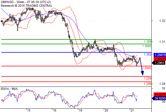Click the RSI14 - 9MA indicator label
The height and width of the screenshot is (112, 166).
(x=9, y=89)
